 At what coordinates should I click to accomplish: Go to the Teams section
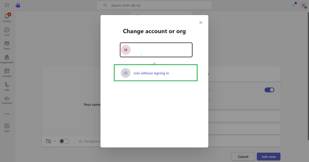(x=7, y=45)
